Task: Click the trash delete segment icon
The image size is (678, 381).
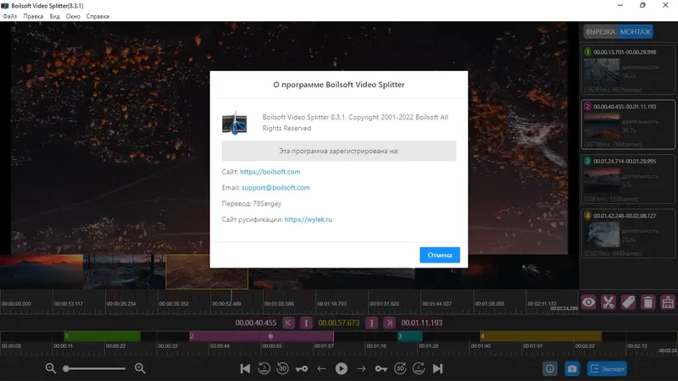Action: 647,302
